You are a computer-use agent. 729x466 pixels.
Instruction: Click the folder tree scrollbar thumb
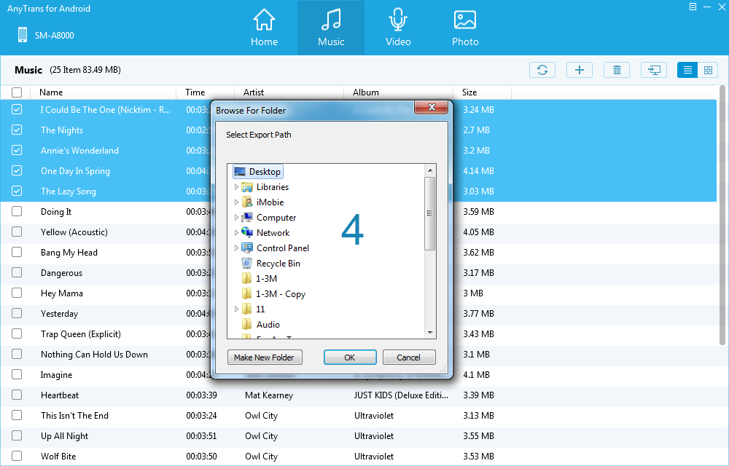tap(430, 213)
